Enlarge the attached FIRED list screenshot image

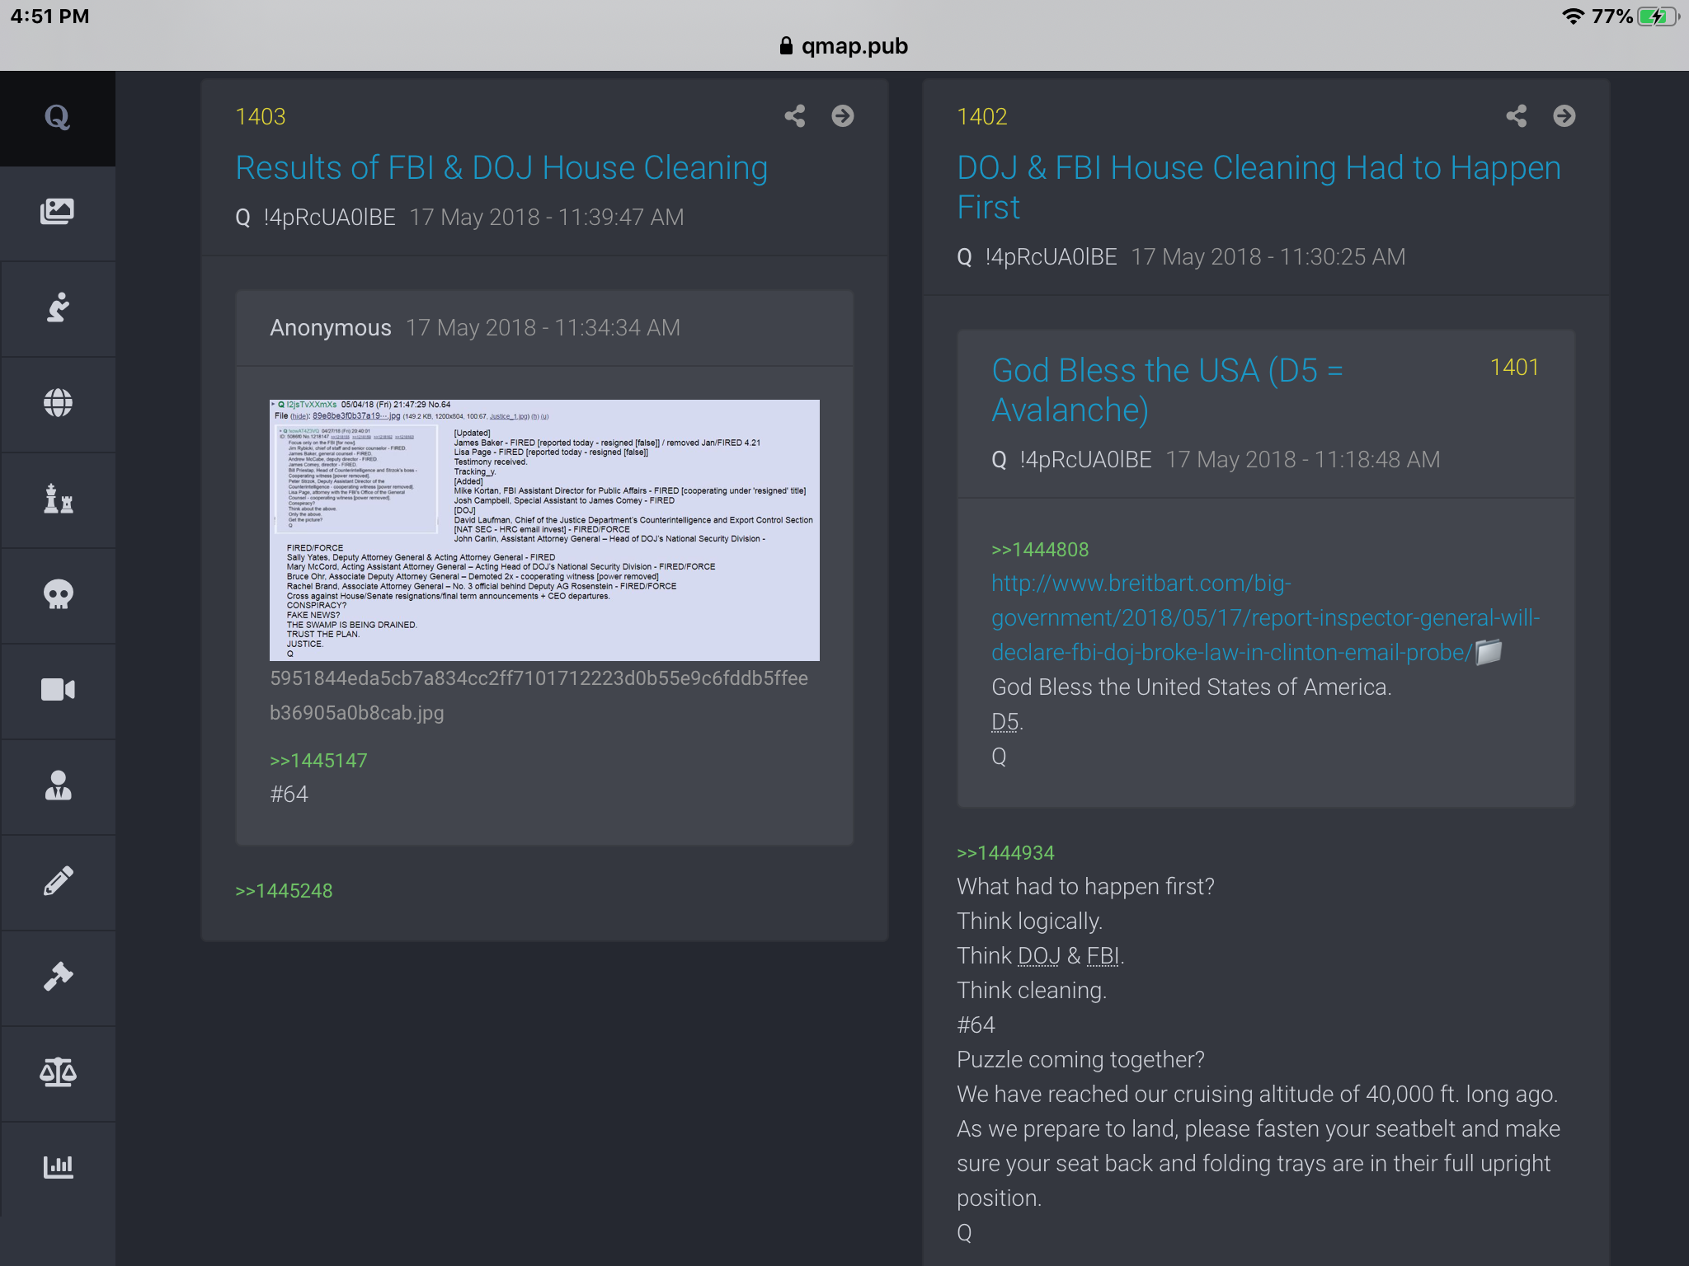coord(544,530)
